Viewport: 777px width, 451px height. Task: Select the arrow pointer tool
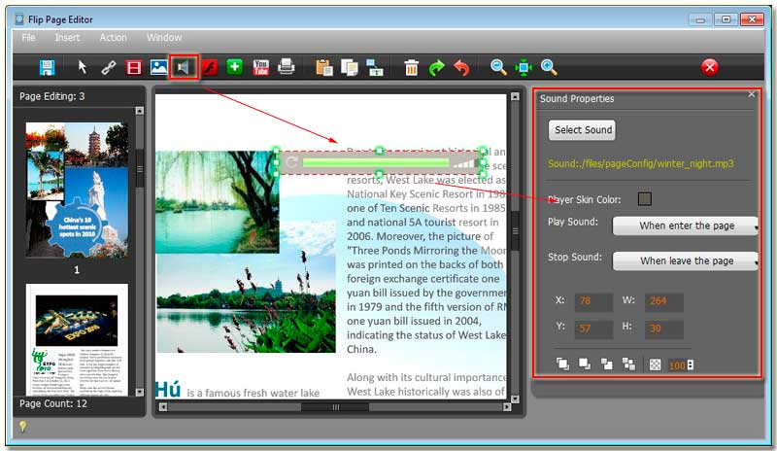click(x=83, y=67)
